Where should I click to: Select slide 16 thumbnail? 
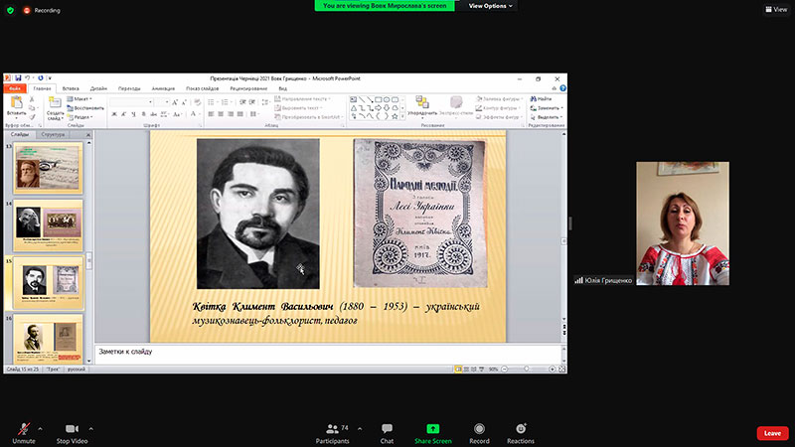[x=48, y=339]
